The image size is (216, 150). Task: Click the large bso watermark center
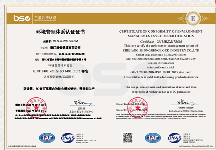(111, 79)
